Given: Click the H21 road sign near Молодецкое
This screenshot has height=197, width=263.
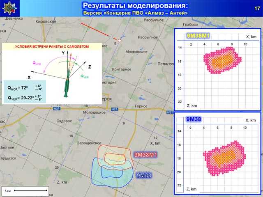Looking at the screenshot, I should pyautogui.click(x=114, y=109).
